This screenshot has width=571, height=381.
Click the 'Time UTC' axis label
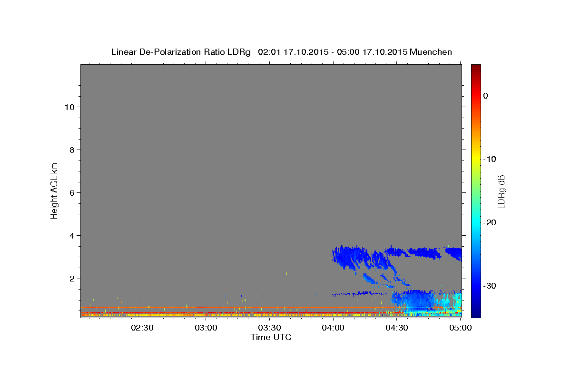pos(271,337)
